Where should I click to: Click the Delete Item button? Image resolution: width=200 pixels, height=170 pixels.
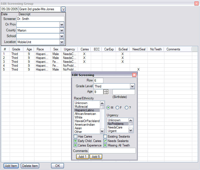30,166
